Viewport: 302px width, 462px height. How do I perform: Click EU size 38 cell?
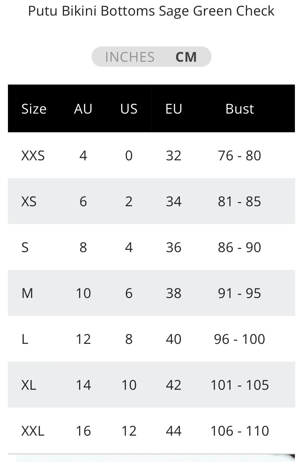click(x=174, y=293)
